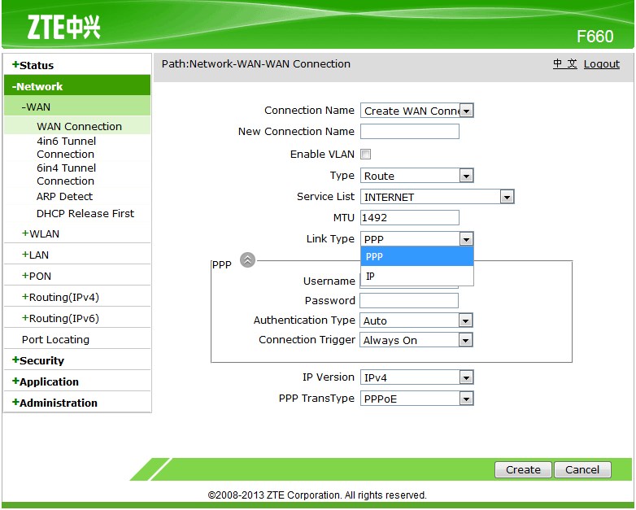Open Port Locating page
636x510 pixels.
[55, 339]
